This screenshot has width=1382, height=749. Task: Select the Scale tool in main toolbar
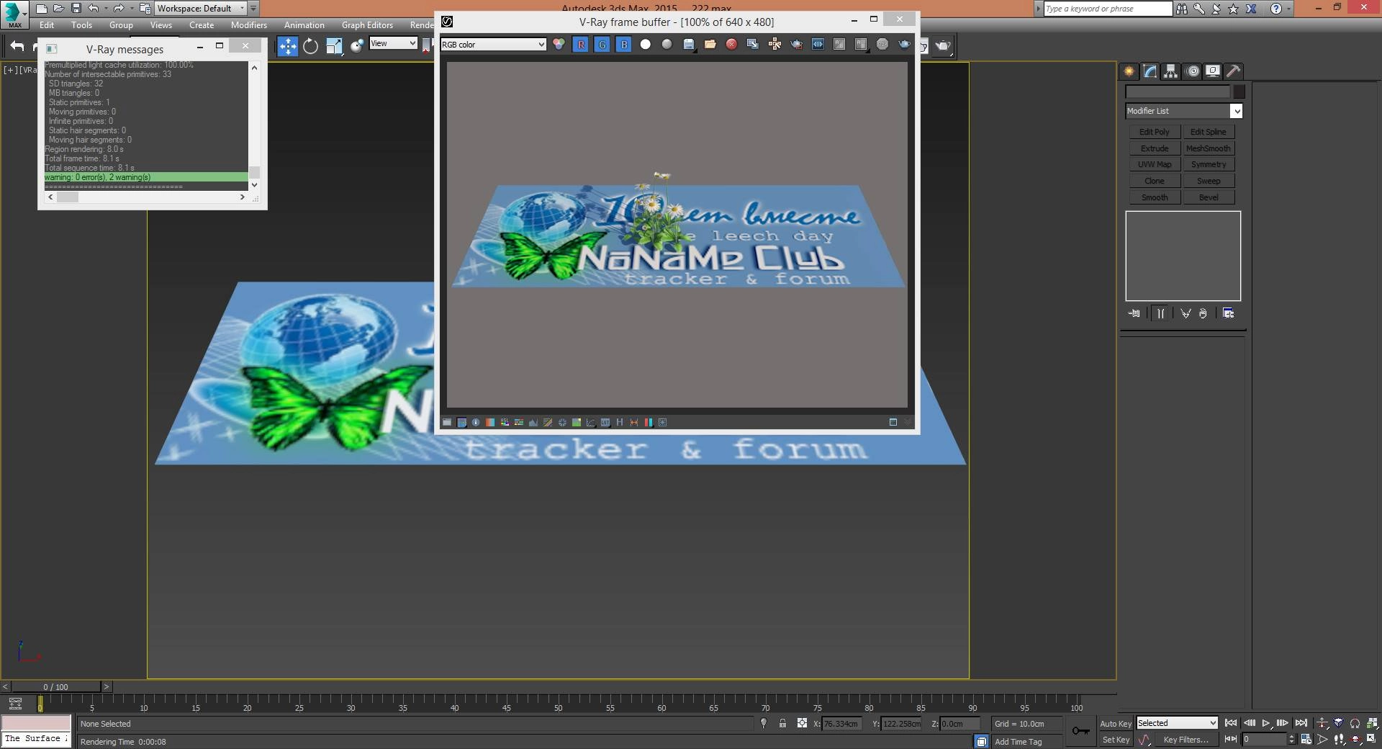click(x=334, y=47)
